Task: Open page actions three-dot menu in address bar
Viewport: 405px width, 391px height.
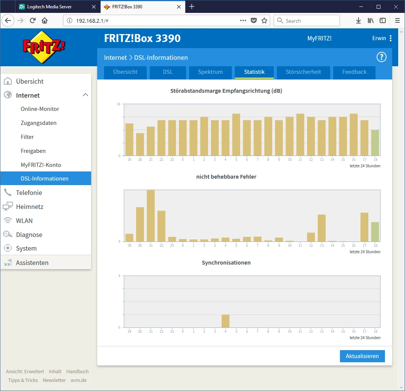Action: pos(243,21)
